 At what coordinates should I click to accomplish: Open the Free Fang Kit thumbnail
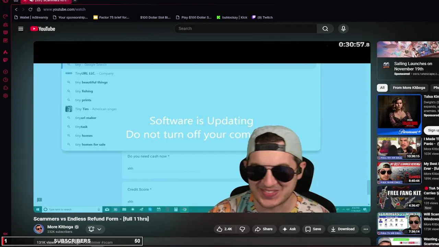399,198
